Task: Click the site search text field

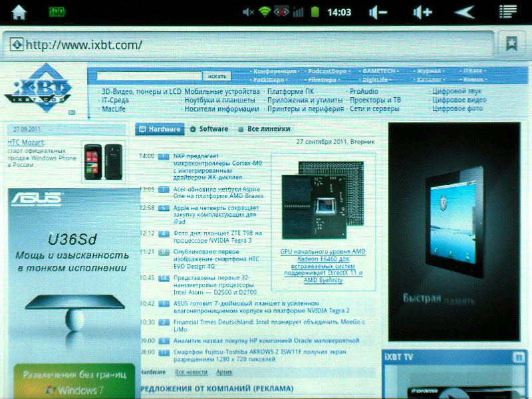Action: coord(149,76)
